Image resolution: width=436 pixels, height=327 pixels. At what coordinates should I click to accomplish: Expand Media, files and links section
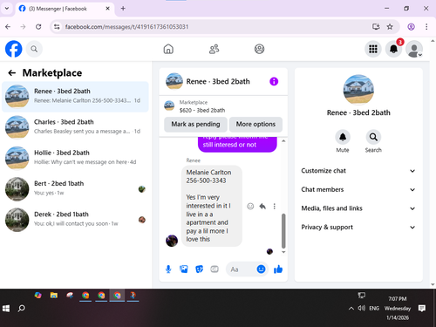point(358,208)
